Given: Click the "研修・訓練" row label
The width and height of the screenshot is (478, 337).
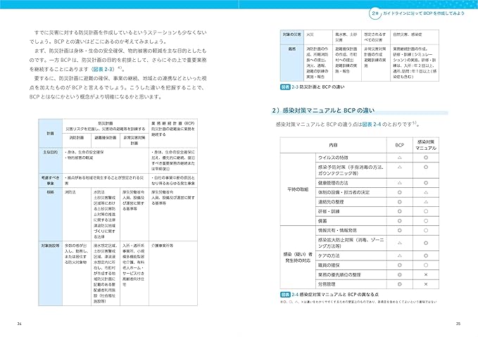Looking at the screenshot, I should pos(329,211).
